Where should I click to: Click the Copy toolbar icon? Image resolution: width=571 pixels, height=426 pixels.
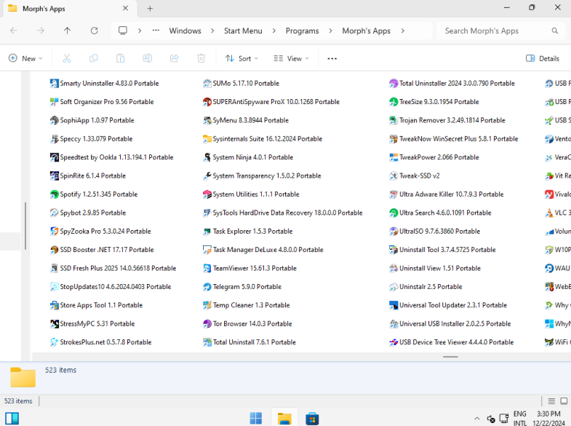pyautogui.click(x=94, y=58)
